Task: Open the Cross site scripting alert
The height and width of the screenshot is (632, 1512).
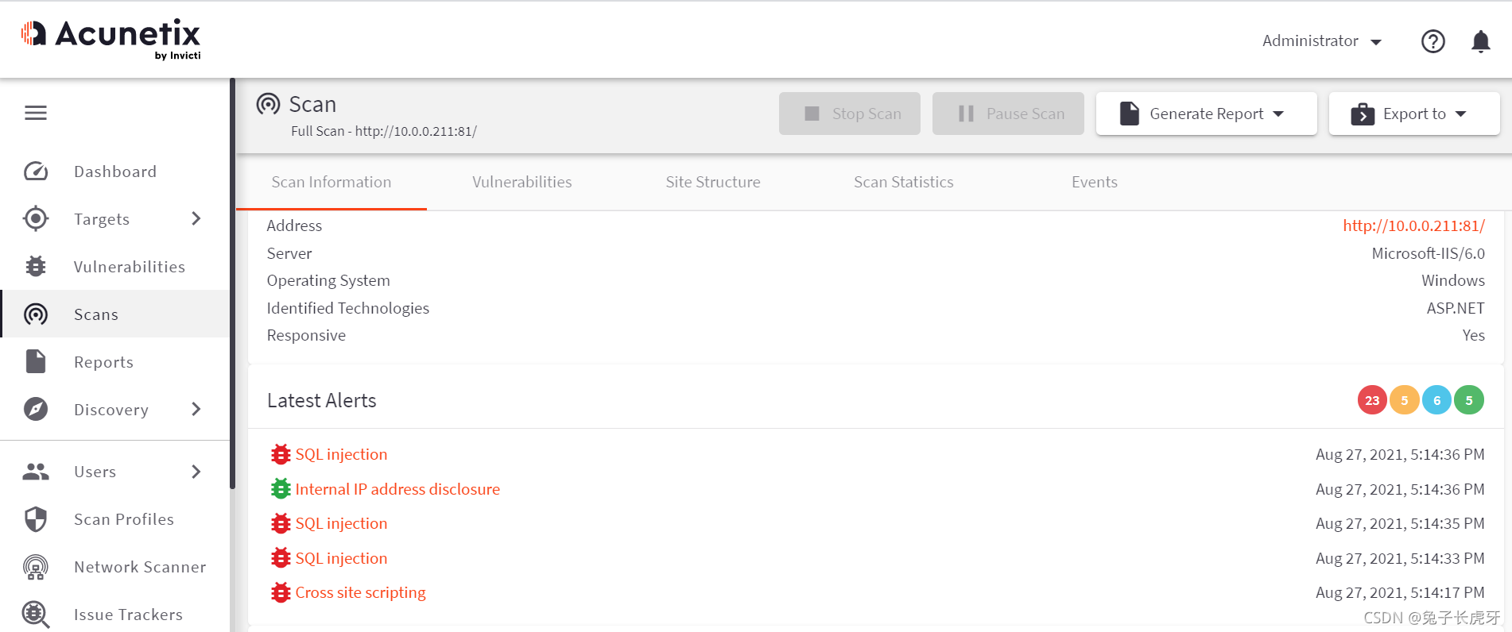Action: tap(360, 592)
